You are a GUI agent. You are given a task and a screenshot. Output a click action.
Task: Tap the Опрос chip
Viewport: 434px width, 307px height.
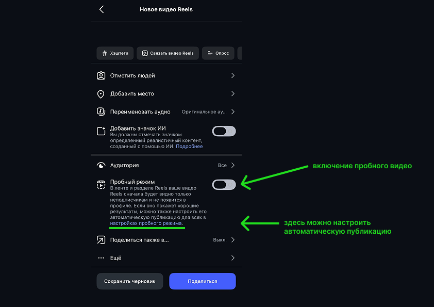[218, 53]
